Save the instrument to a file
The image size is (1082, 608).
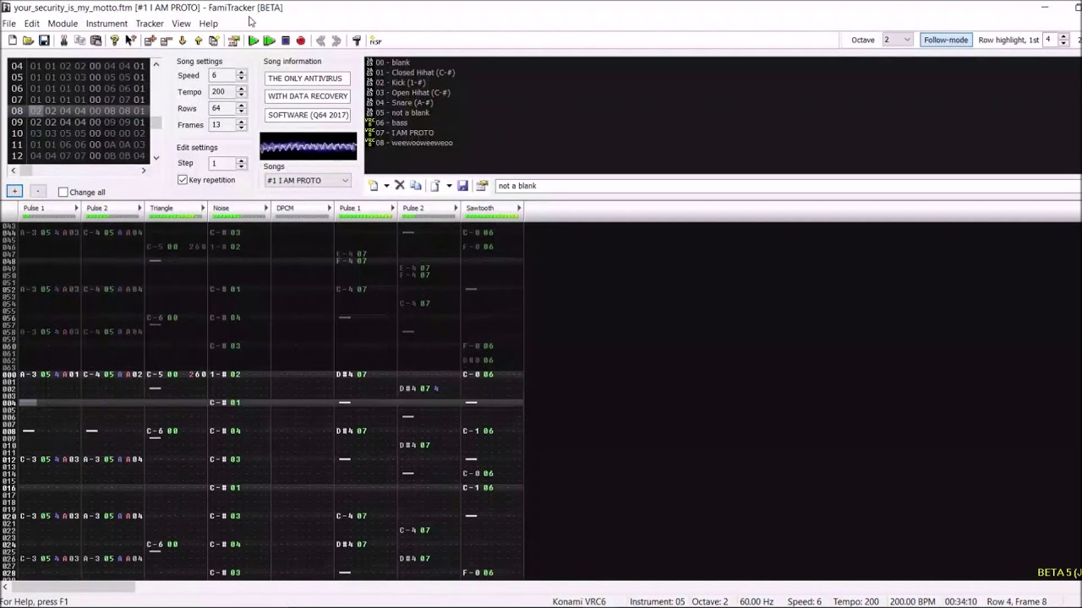pyautogui.click(x=462, y=186)
